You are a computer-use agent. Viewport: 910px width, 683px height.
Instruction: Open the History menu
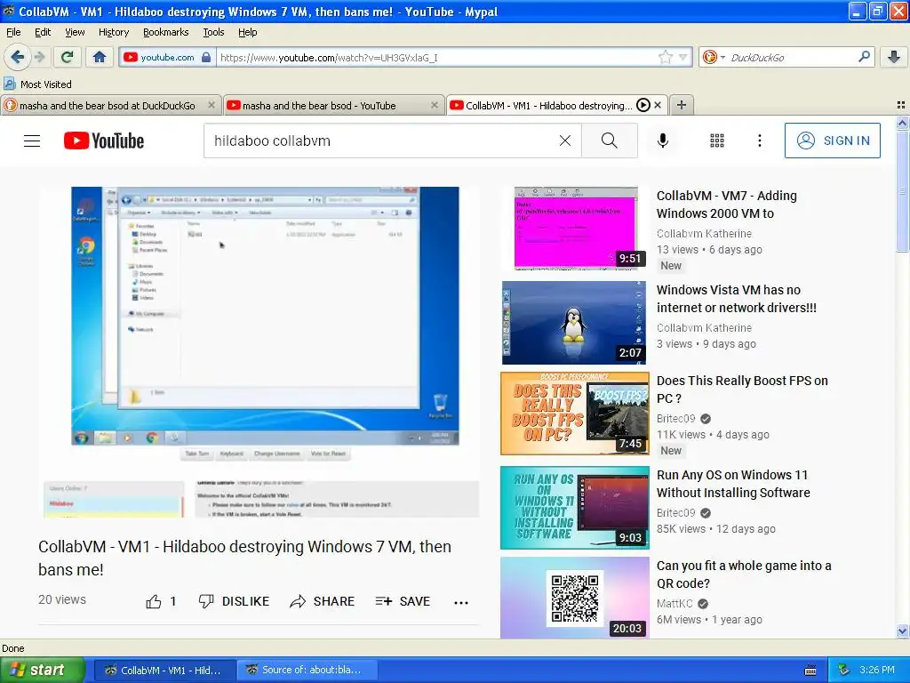click(114, 32)
